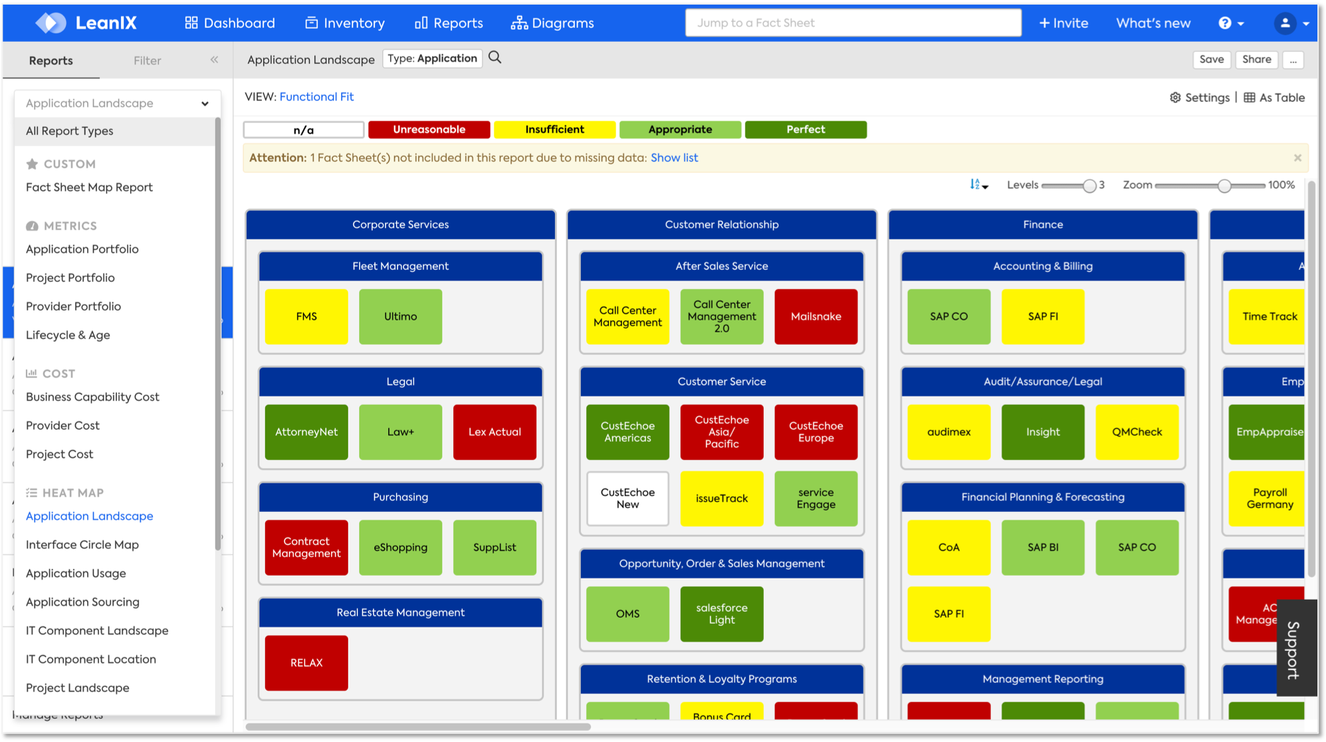Switch to As Table view icon
Image resolution: width=1326 pixels, height=742 pixels.
tap(1250, 98)
